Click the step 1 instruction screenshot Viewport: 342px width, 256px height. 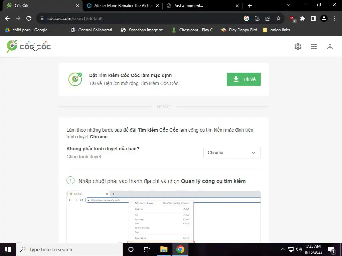164,217
